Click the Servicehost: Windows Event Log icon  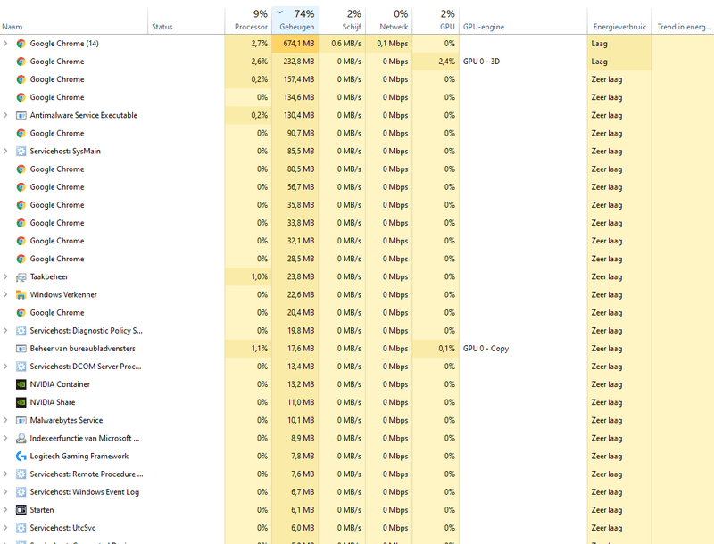(21, 492)
